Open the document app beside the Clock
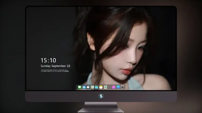Screen dimensions: 202x113 click(92, 87)
